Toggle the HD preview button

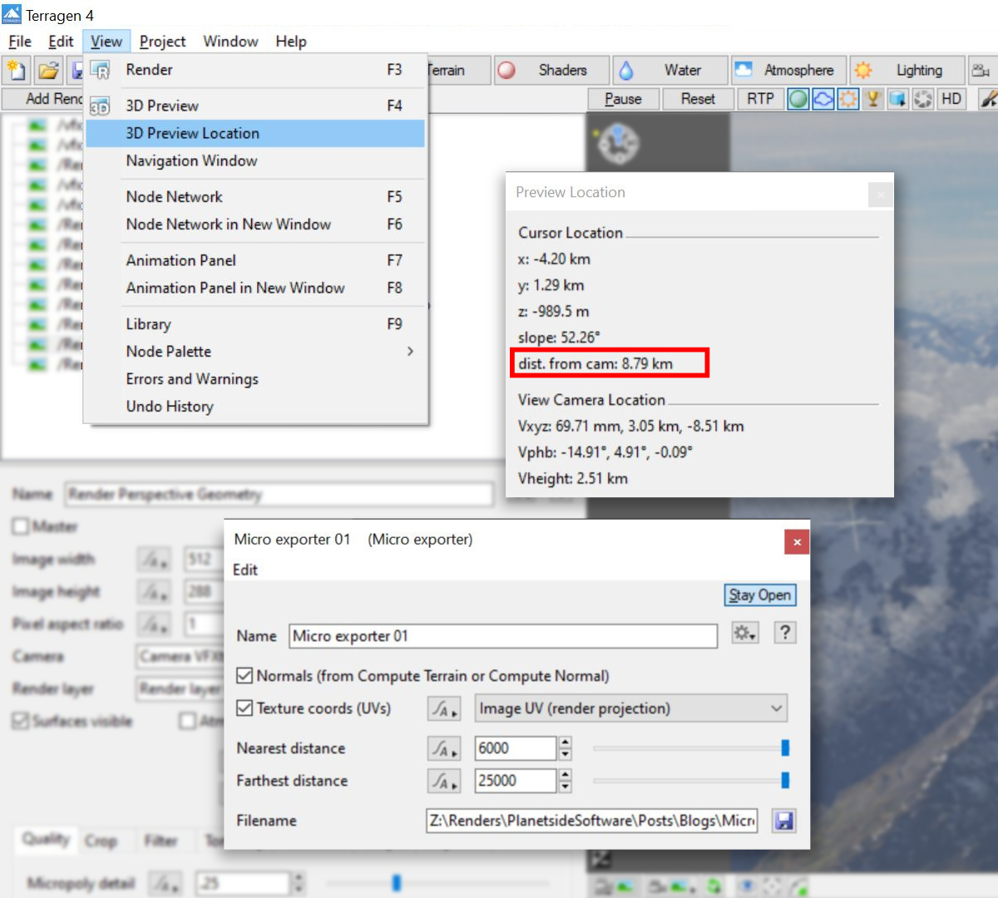pyautogui.click(x=951, y=99)
